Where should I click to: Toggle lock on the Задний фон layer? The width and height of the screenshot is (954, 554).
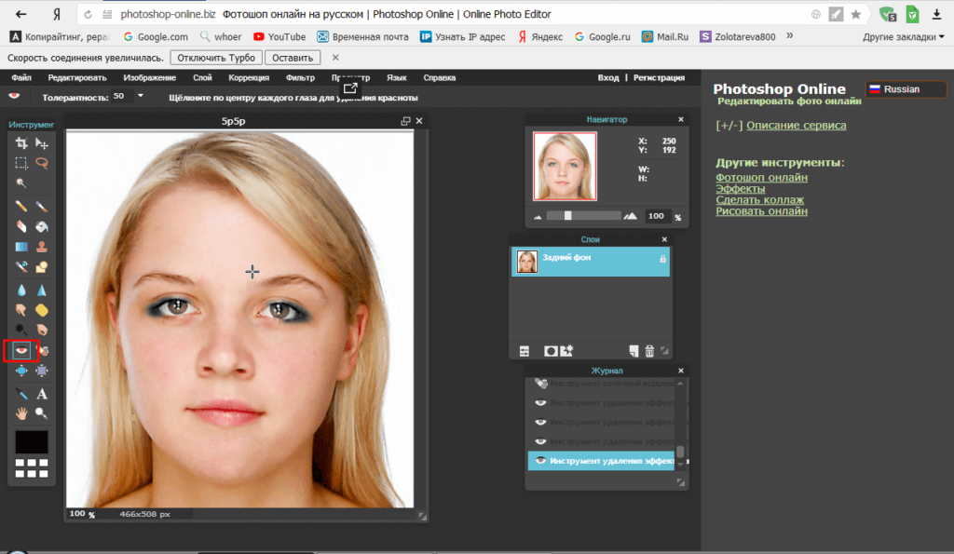(x=662, y=259)
